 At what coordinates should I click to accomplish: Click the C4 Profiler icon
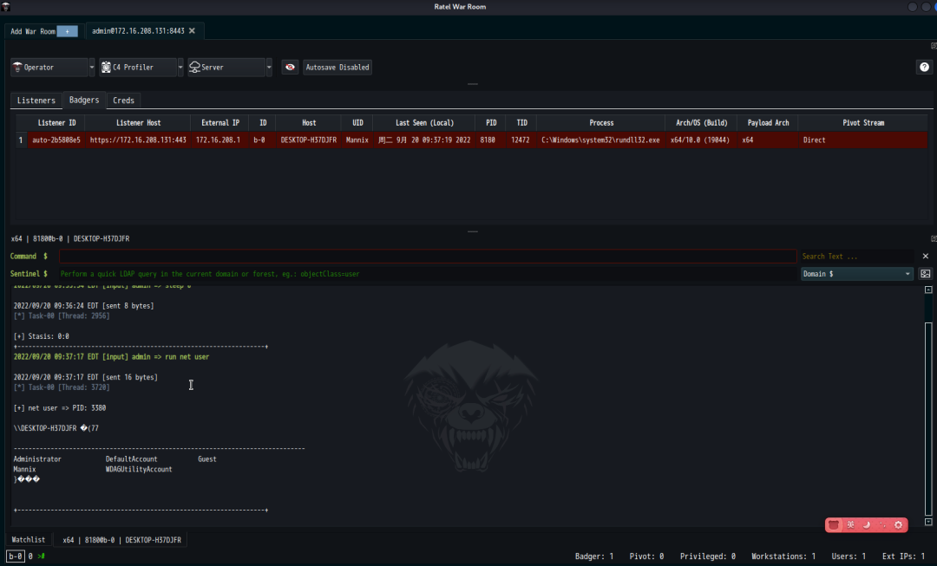tap(106, 68)
